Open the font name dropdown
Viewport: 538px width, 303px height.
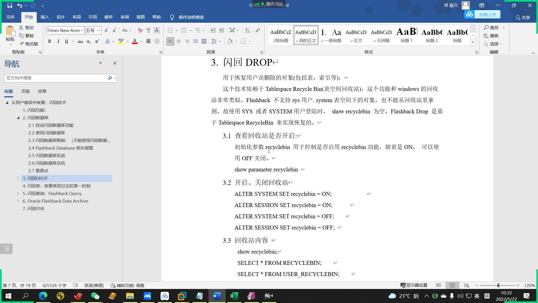(82, 30)
